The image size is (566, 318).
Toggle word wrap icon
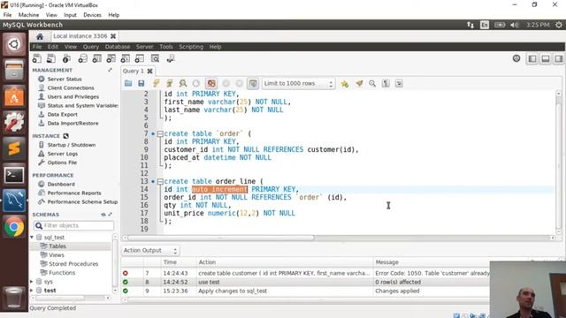399,84
